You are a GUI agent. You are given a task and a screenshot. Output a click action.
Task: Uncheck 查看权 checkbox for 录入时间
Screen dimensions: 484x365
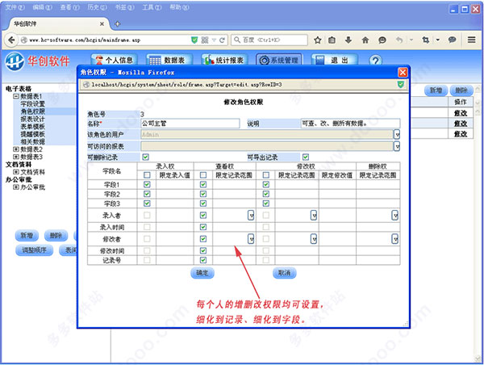(203, 227)
